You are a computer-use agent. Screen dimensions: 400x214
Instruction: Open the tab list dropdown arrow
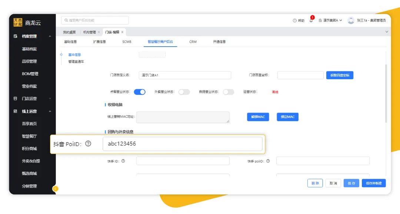(387, 32)
